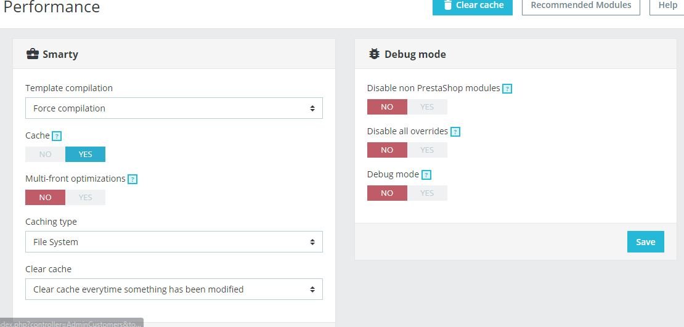Switch Debug mode toggle to YES
The image size is (684, 327).
pyautogui.click(x=427, y=193)
